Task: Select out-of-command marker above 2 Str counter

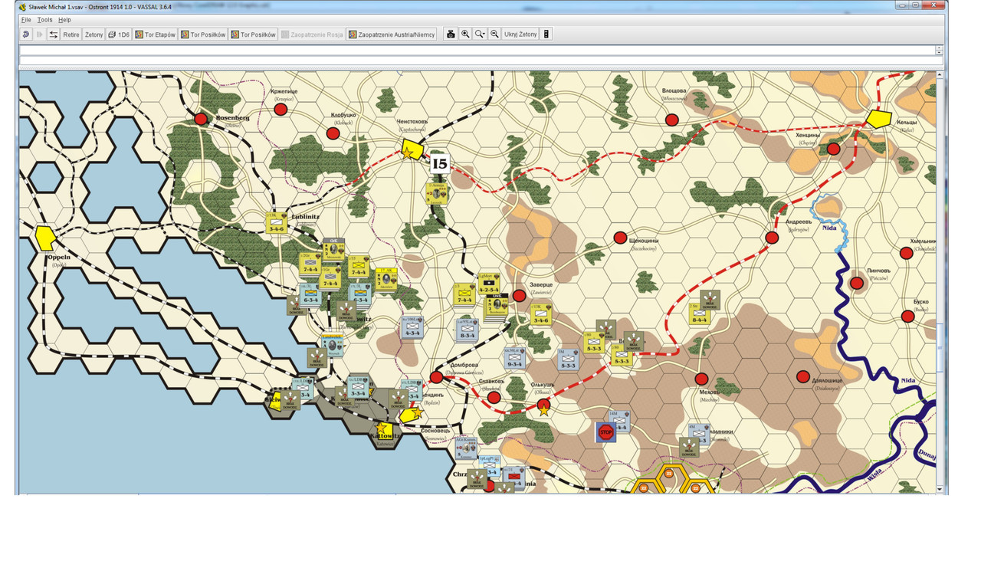Action: (710, 301)
